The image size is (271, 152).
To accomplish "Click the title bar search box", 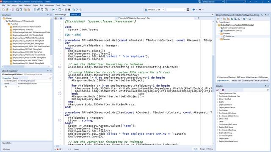I will (236, 2).
